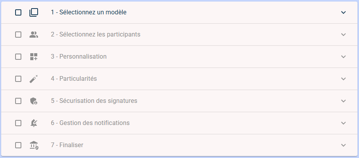Viewport: 359px width, 158px height.
Task: Click the participants people icon
Action: click(34, 35)
